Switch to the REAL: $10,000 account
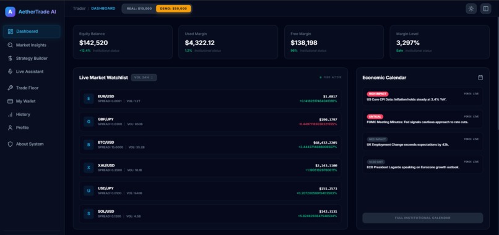 click(x=139, y=9)
